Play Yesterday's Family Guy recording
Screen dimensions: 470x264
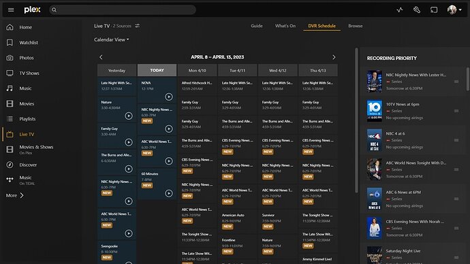point(129,142)
